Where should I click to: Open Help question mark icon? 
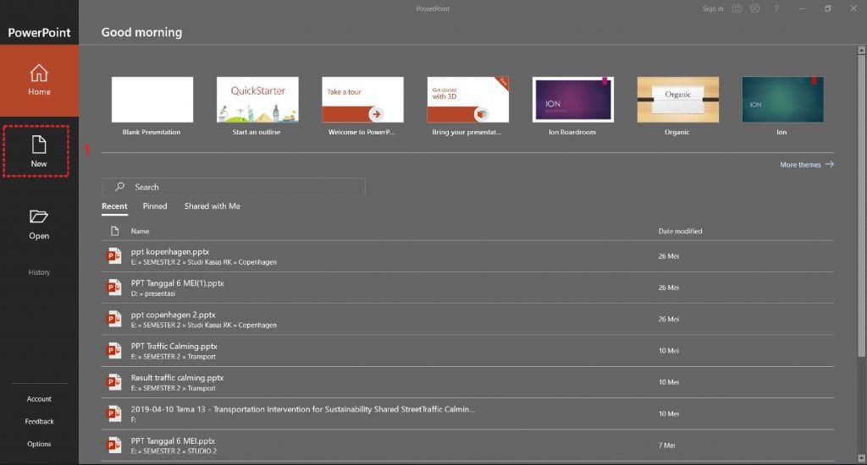pyautogui.click(x=776, y=8)
